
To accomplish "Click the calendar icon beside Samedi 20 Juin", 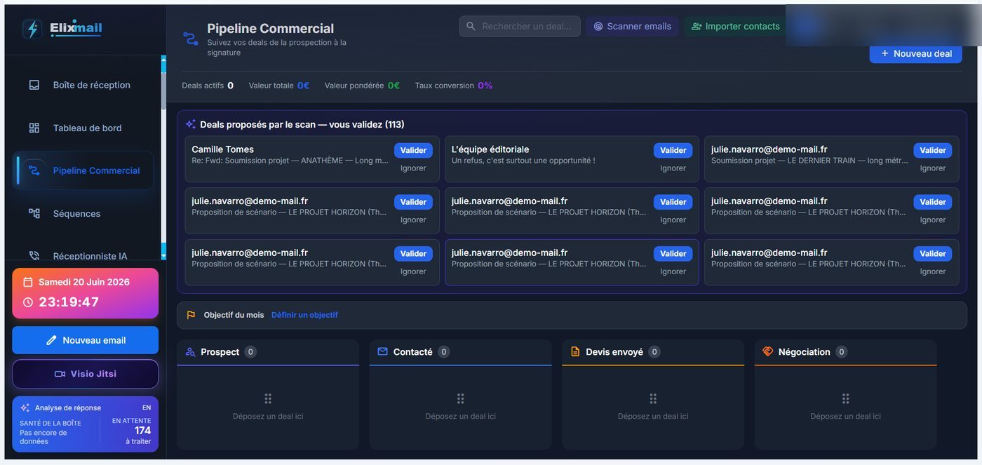I will 28,282.
